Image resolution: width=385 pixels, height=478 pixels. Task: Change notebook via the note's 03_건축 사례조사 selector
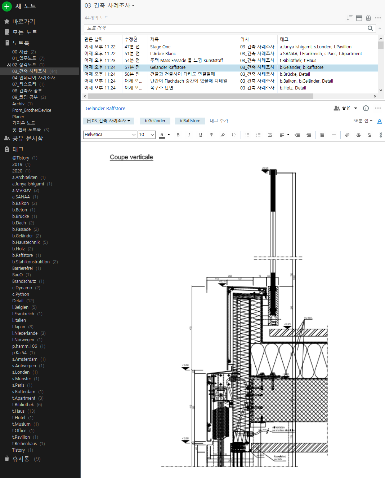point(108,121)
